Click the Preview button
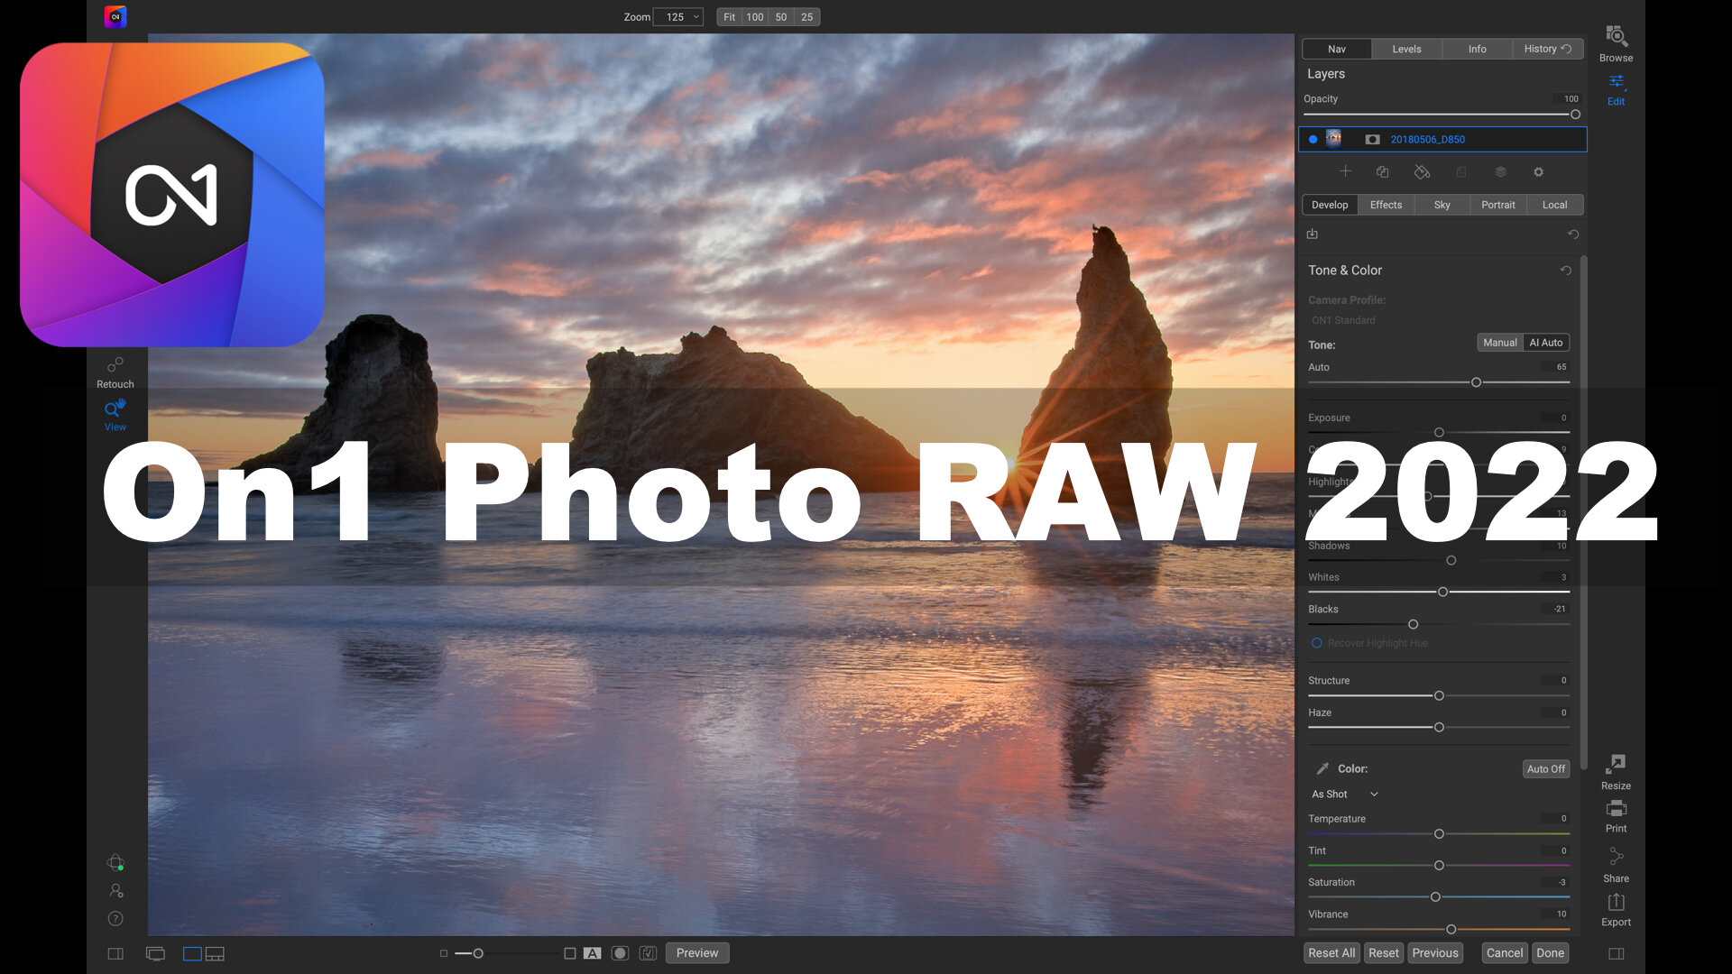 697,953
